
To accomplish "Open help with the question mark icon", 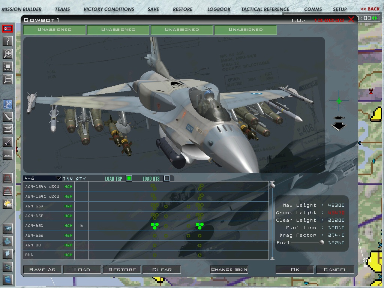I will pos(7,41).
